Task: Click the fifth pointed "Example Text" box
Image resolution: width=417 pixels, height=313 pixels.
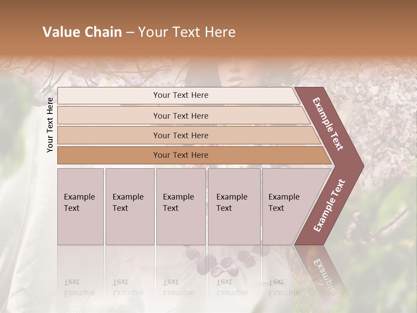Action: (x=287, y=206)
